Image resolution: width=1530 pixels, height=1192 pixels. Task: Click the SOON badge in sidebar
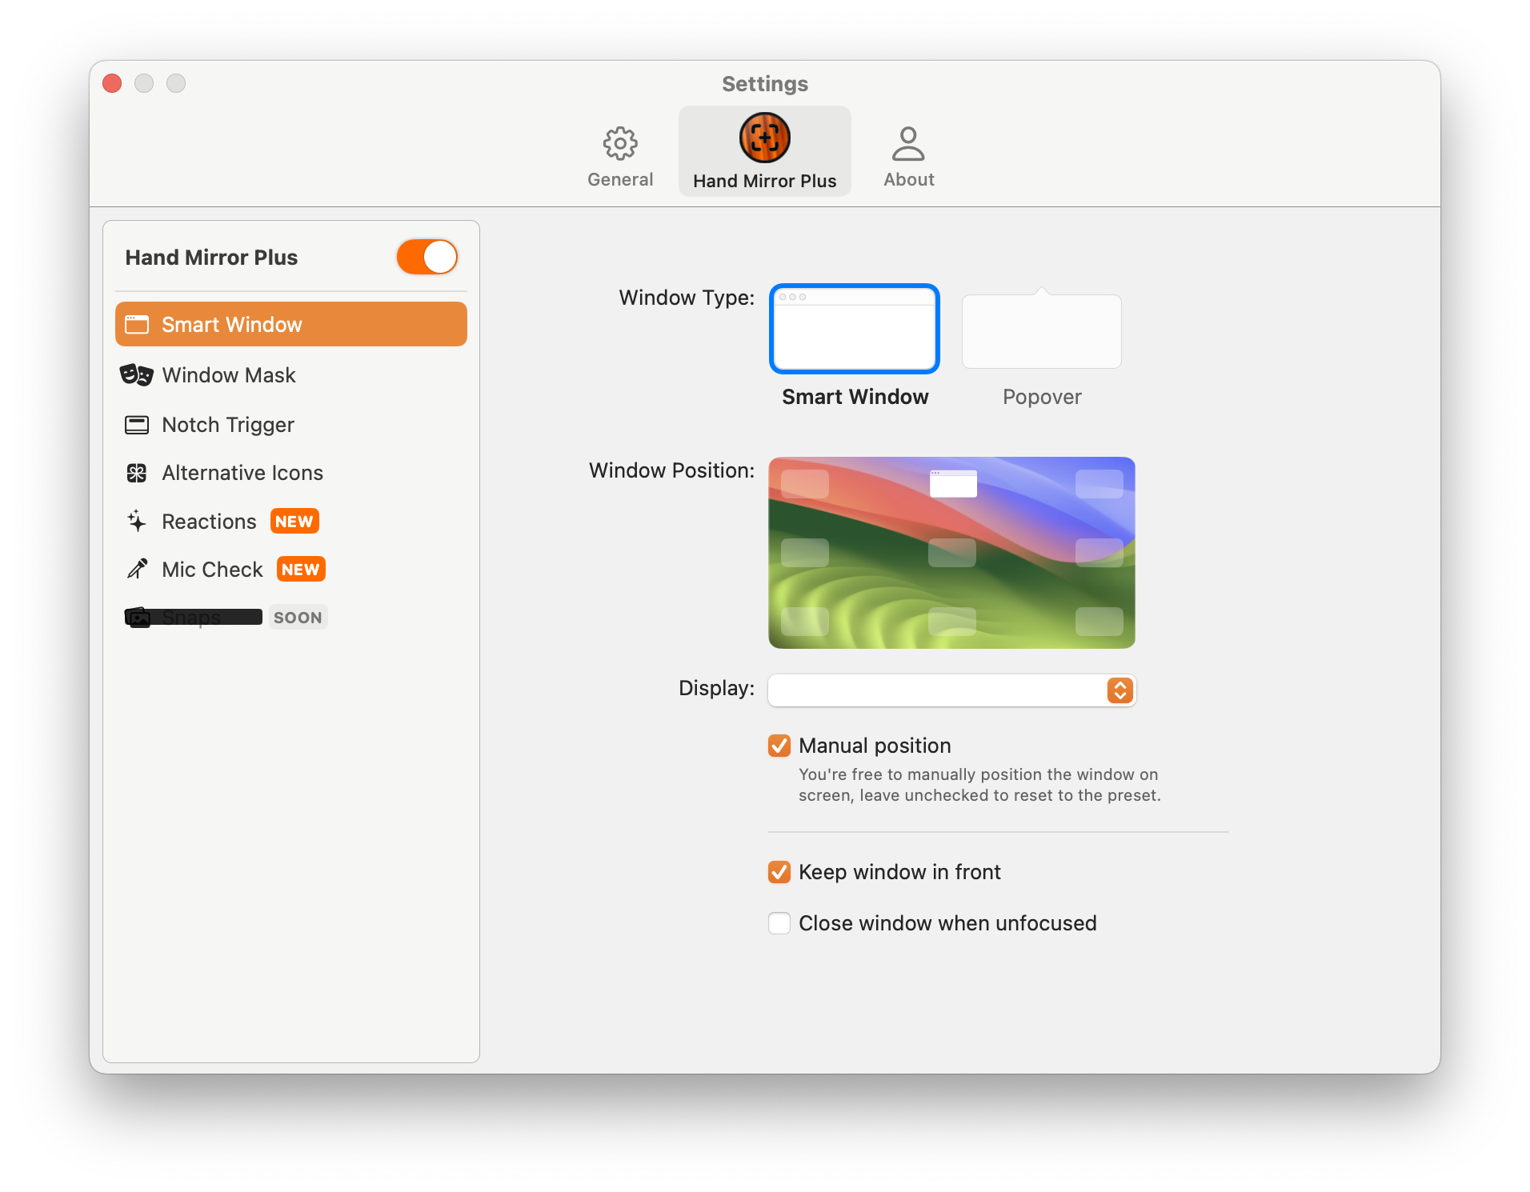click(x=298, y=618)
